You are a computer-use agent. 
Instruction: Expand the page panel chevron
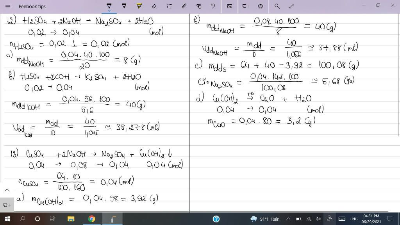[x=7, y=190]
